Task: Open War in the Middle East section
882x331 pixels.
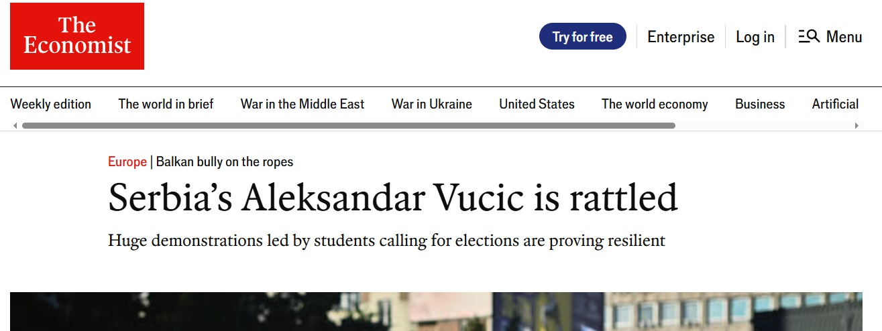Action: (302, 104)
